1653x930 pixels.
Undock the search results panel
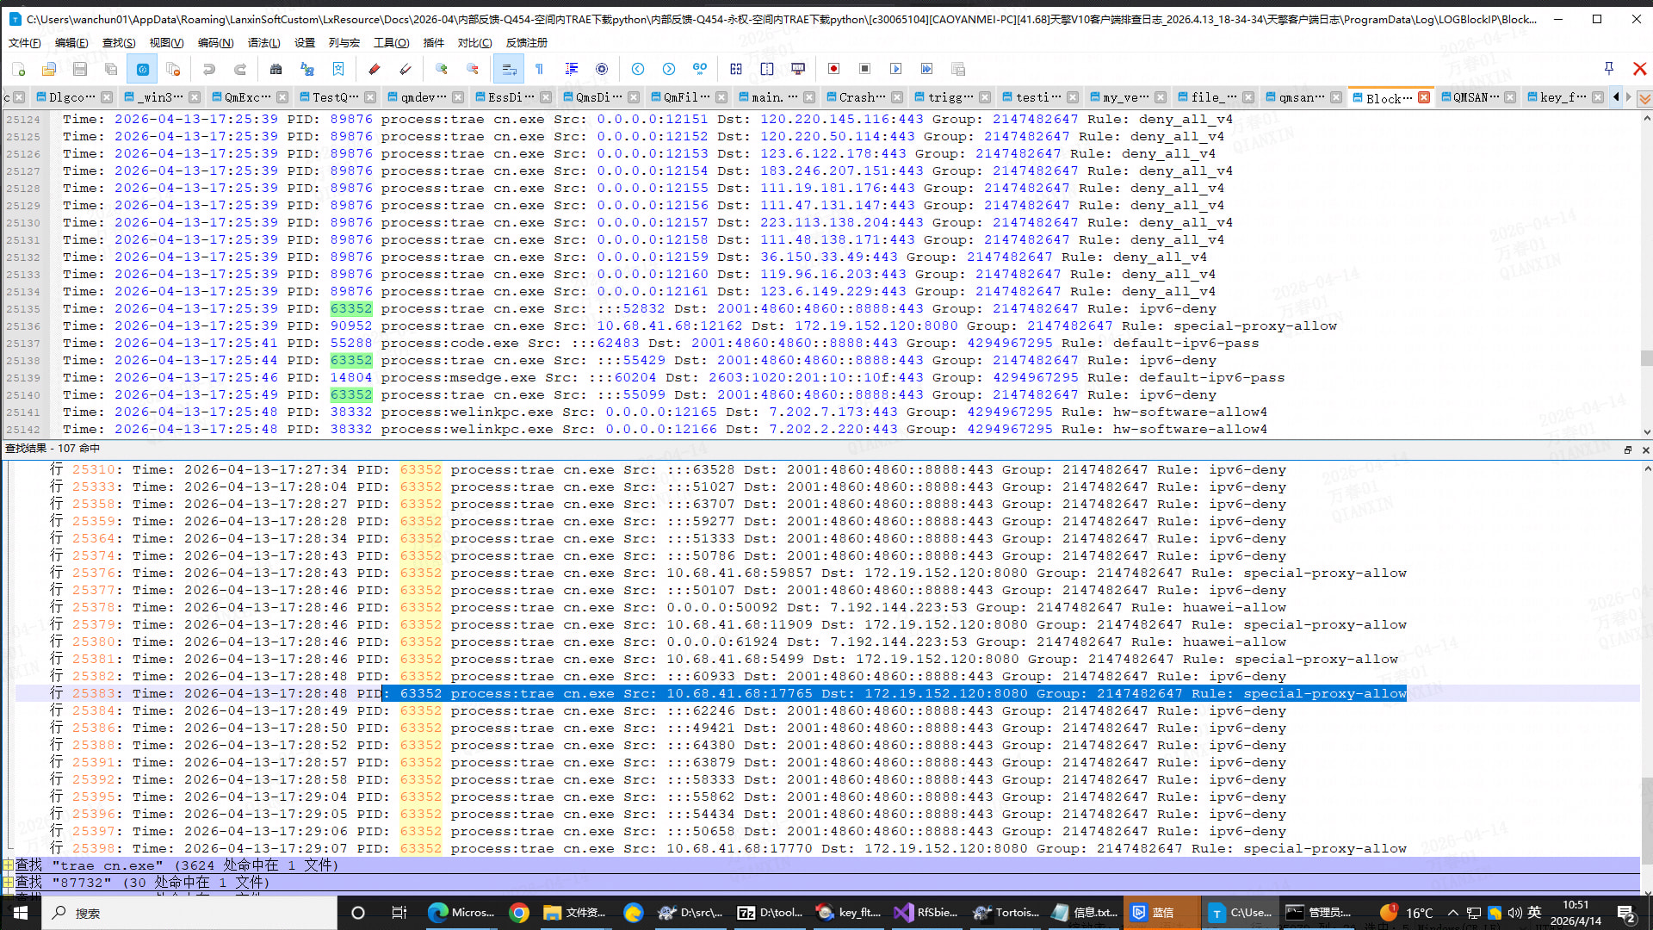tap(1628, 449)
